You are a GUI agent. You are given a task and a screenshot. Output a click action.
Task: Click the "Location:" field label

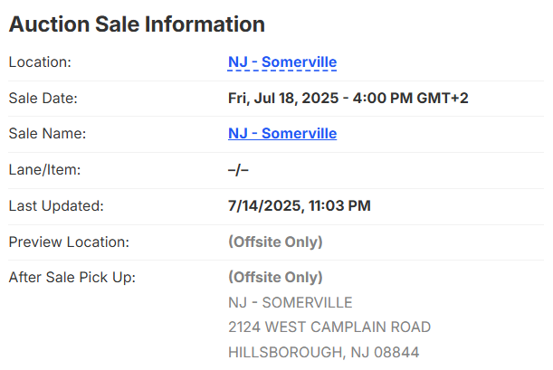(x=39, y=62)
